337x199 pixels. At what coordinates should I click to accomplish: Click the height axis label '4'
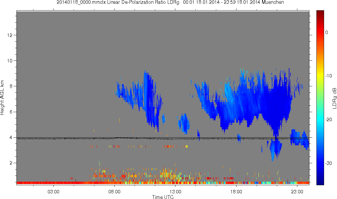click(11, 137)
